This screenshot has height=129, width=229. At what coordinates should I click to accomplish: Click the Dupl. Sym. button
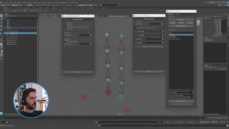pos(181,23)
